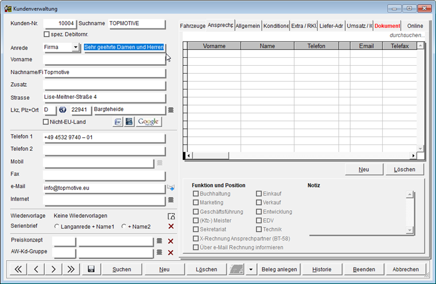Sort by Vorname column header
This screenshot has width=436, height=284.
[214, 46]
